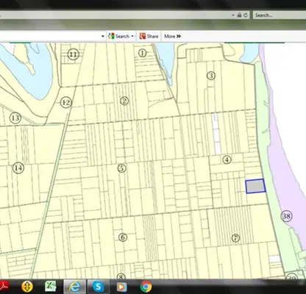Open the address bar history dropdown
Image resolution: width=306 pixels, height=294 pixels.
(233, 15)
